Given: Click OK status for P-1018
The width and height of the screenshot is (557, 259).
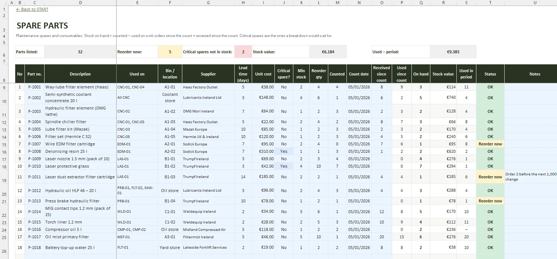Looking at the screenshot, I should point(490,248).
